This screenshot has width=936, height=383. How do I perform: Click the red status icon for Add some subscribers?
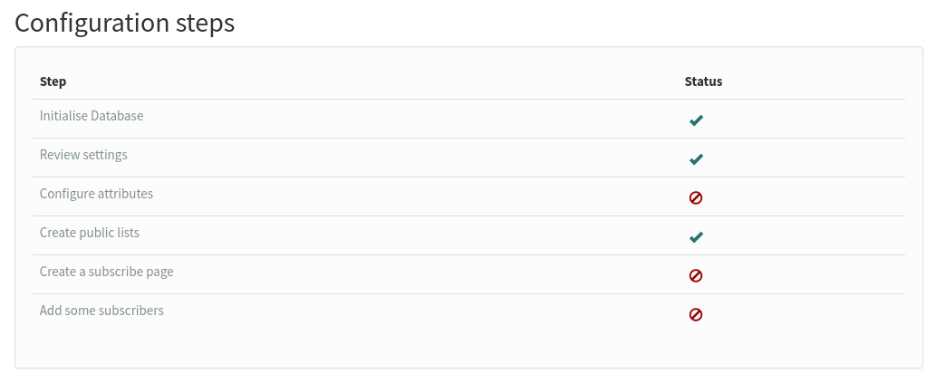coord(696,314)
